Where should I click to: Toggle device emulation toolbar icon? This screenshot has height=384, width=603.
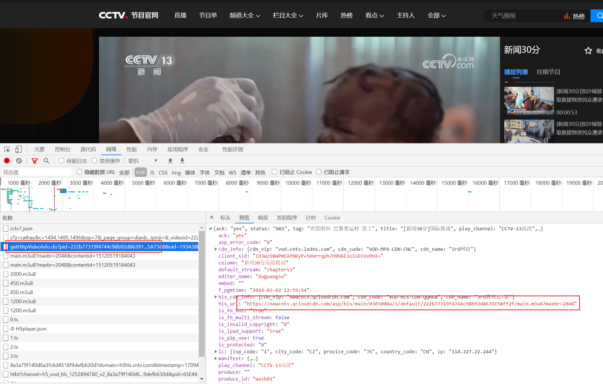tap(19, 150)
